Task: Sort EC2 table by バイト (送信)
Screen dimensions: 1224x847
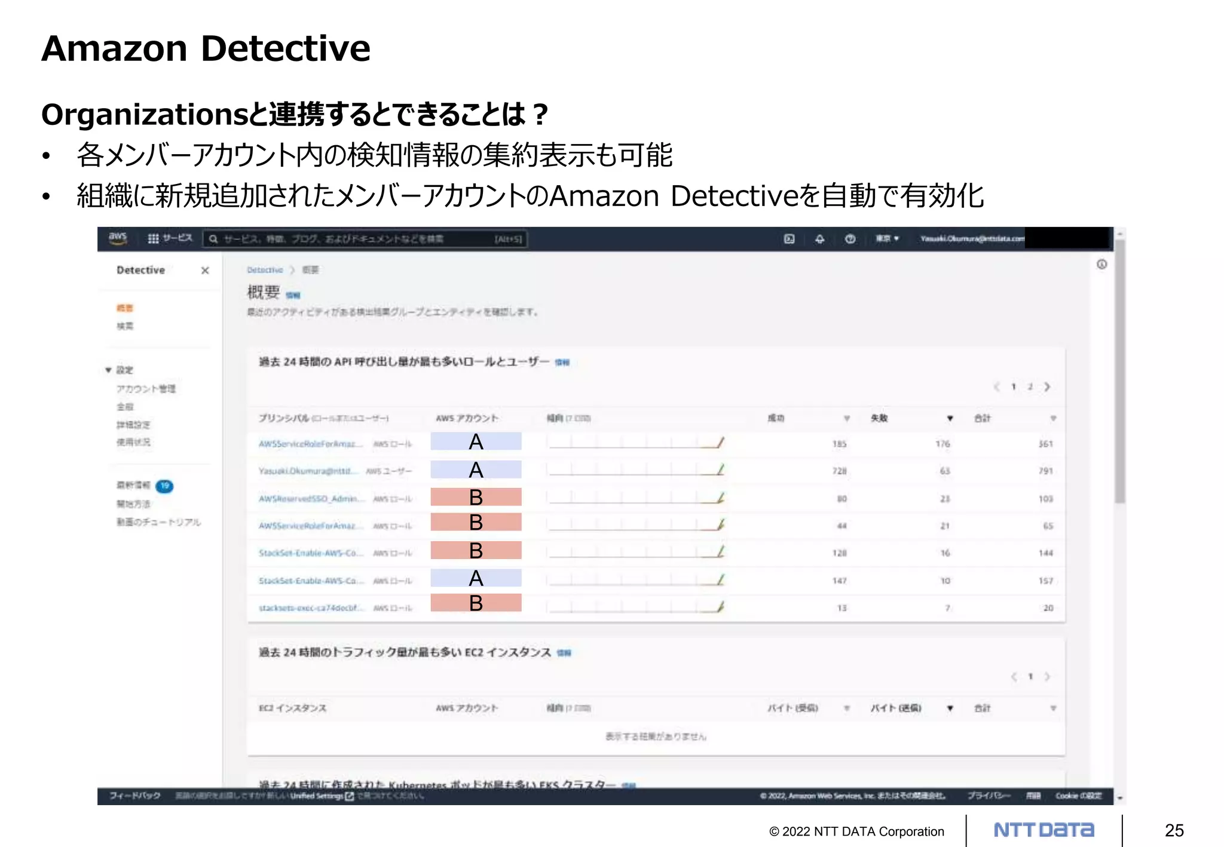Action: click(950, 708)
